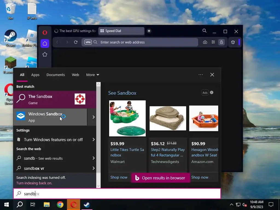The height and width of the screenshot is (210, 280).
Task: Click the muted volume tray icon
Action: [244, 205]
